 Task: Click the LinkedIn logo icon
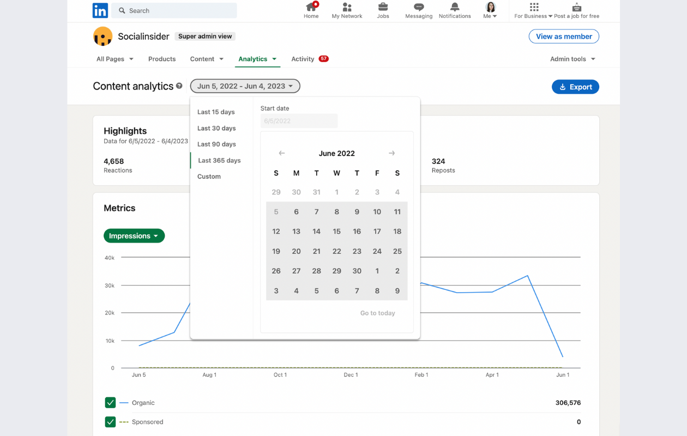(x=100, y=10)
